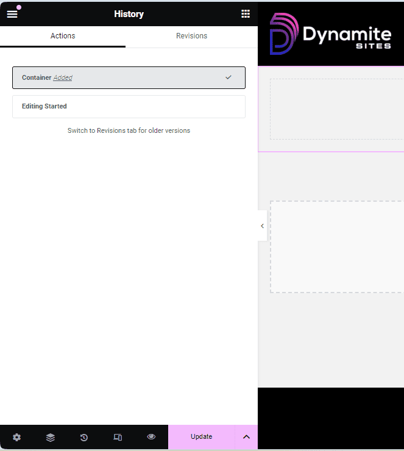Toggle the Preview Changes eye icon
Screen dimensions: 404x451
151,437
